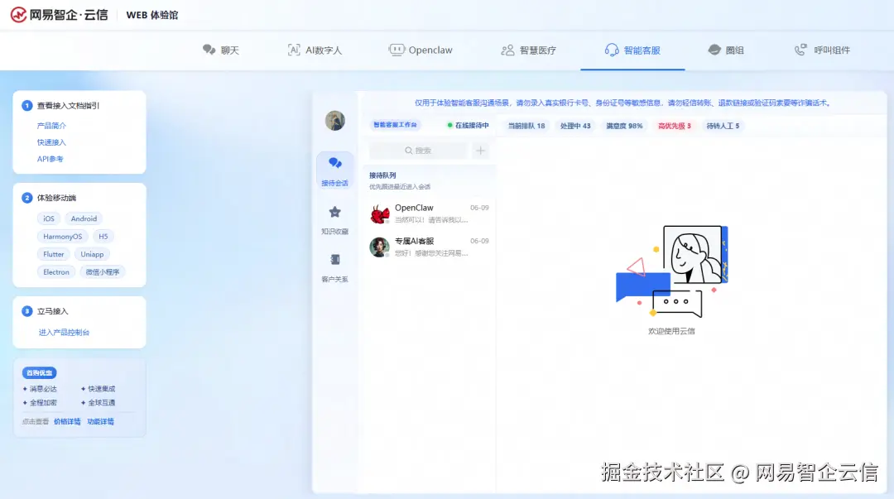Click the 欢迎使用云信 welcome illustration

pos(671,271)
